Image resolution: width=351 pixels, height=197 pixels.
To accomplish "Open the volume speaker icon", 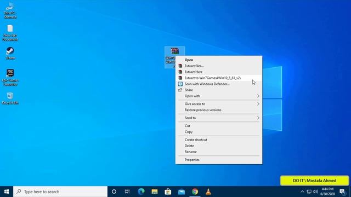I will (316, 192).
